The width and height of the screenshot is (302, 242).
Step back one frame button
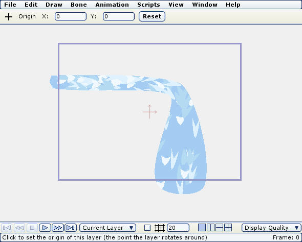pos(19,228)
